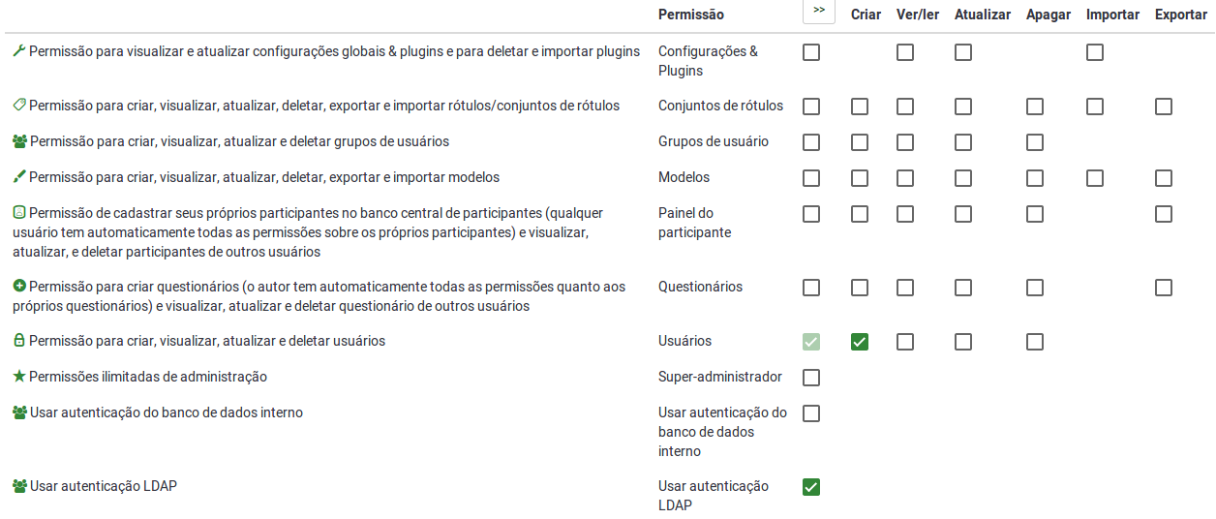Click the star icon for super-administrator
Screen dimensions: 1216x519
click(19, 377)
